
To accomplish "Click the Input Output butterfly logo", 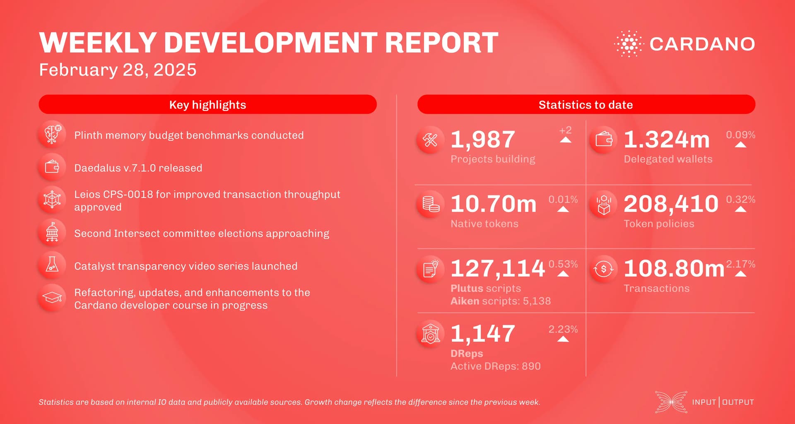I will point(671,402).
